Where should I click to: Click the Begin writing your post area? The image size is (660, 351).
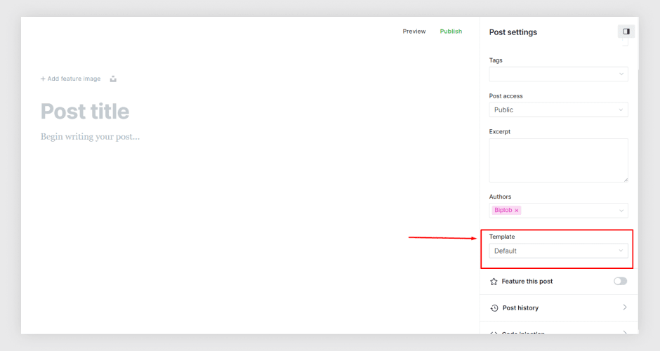point(90,137)
